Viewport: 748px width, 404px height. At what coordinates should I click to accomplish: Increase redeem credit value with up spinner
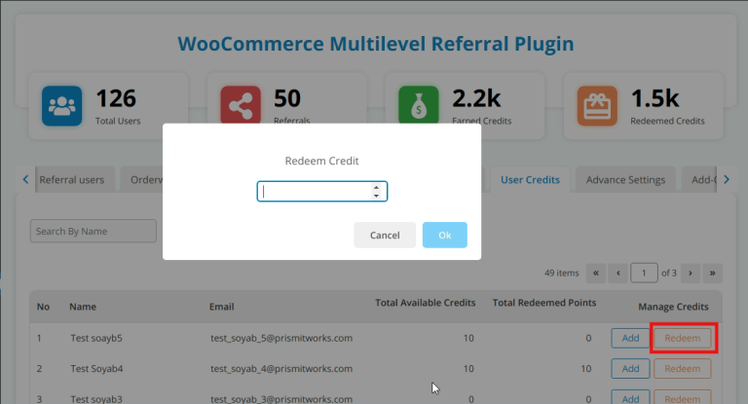pos(376,188)
